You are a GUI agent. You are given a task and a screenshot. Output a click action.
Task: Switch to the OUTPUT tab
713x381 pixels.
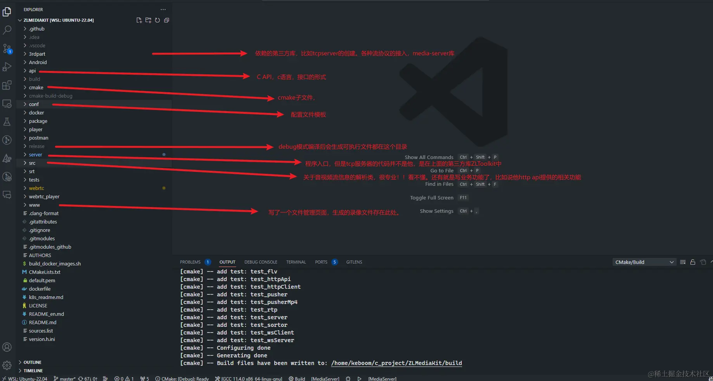click(227, 262)
